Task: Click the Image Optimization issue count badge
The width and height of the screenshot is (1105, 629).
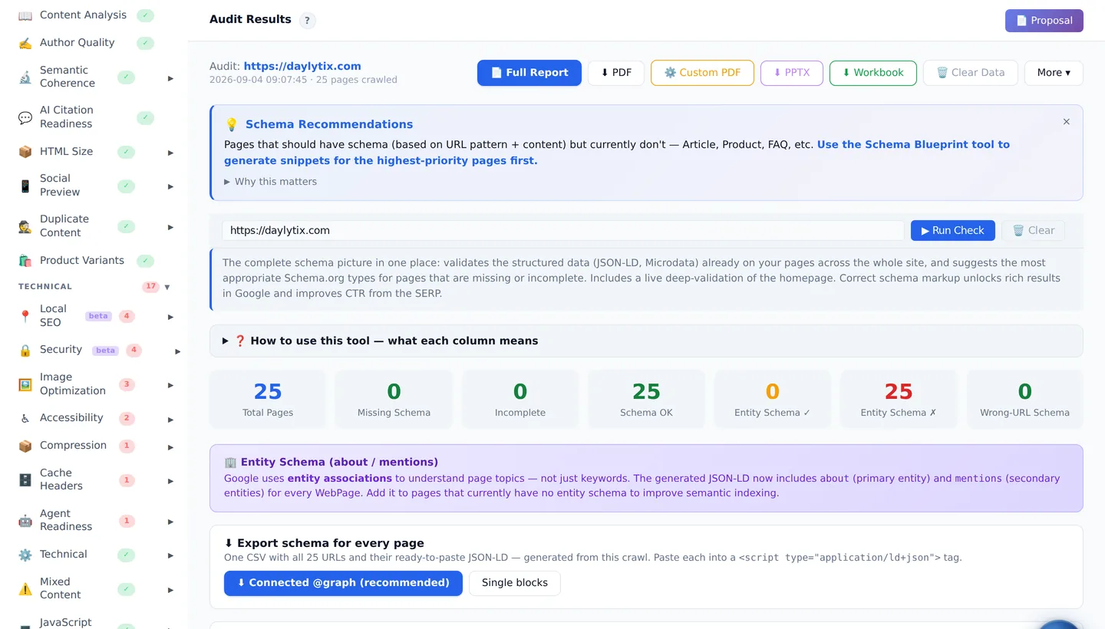Action: (127, 384)
